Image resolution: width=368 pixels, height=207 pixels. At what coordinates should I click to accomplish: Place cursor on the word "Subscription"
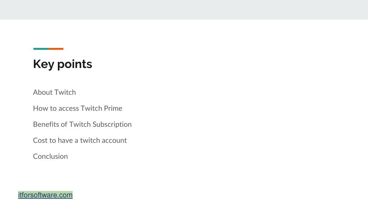pos(112,124)
